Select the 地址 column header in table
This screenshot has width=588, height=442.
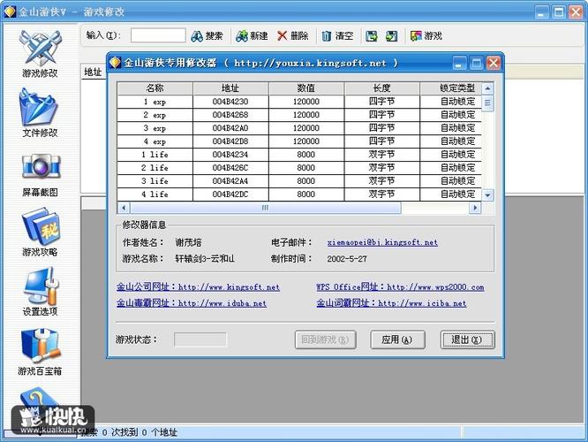230,88
